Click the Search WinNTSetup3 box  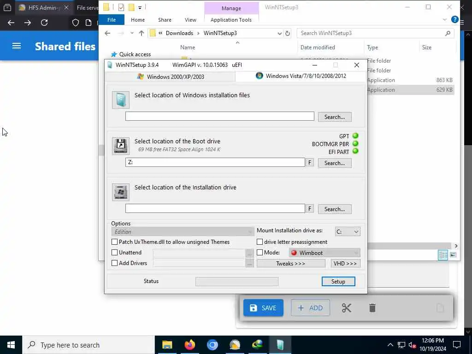pyautogui.click(x=375, y=33)
